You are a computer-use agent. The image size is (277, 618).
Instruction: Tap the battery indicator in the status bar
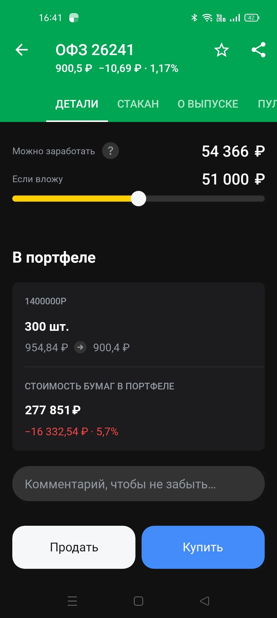click(252, 18)
